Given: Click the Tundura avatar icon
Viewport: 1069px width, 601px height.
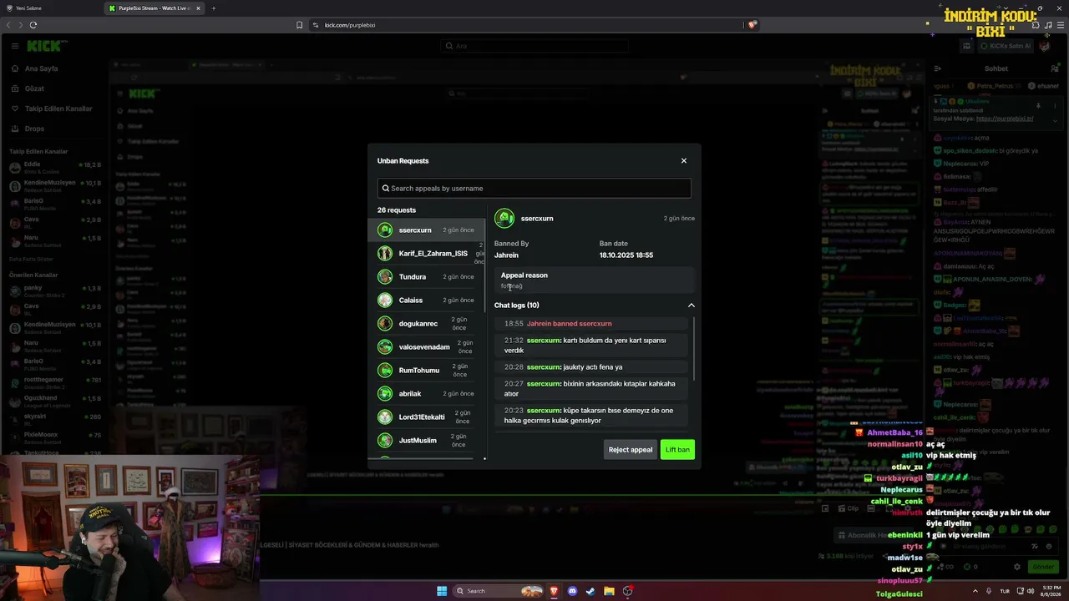Looking at the screenshot, I should 385,276.
